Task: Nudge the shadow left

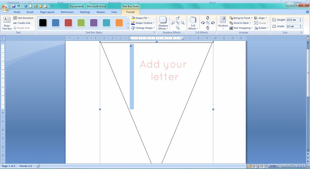Action: [173, 23]
